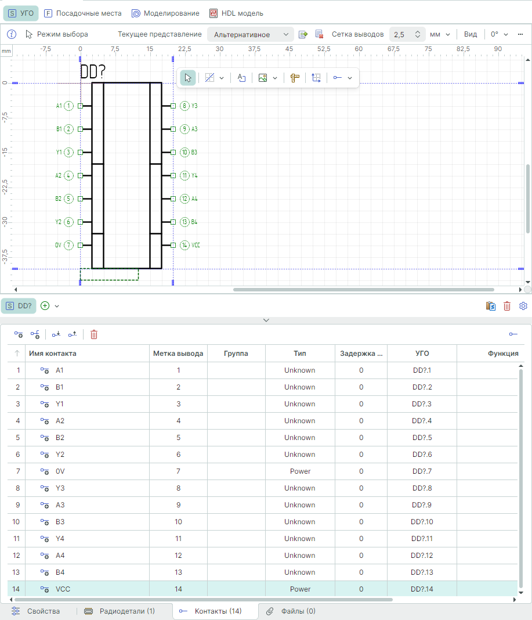Viewport: 532px width, 620px height.
Task: Switch to the Посадочные места tab
Action: pyautogui.click(x=83, y=13)
